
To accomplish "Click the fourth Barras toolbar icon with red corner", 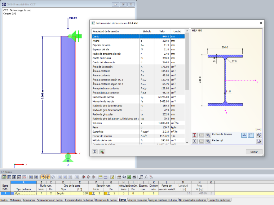I will tap(19, 177).
